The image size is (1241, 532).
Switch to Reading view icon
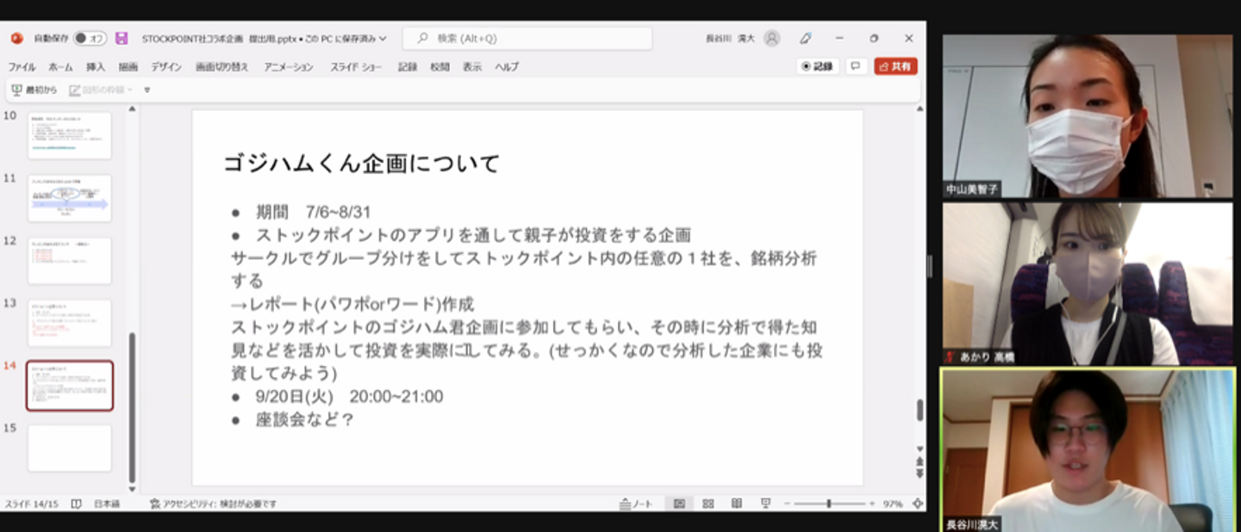pyautogui.click(x=737, y=504)
